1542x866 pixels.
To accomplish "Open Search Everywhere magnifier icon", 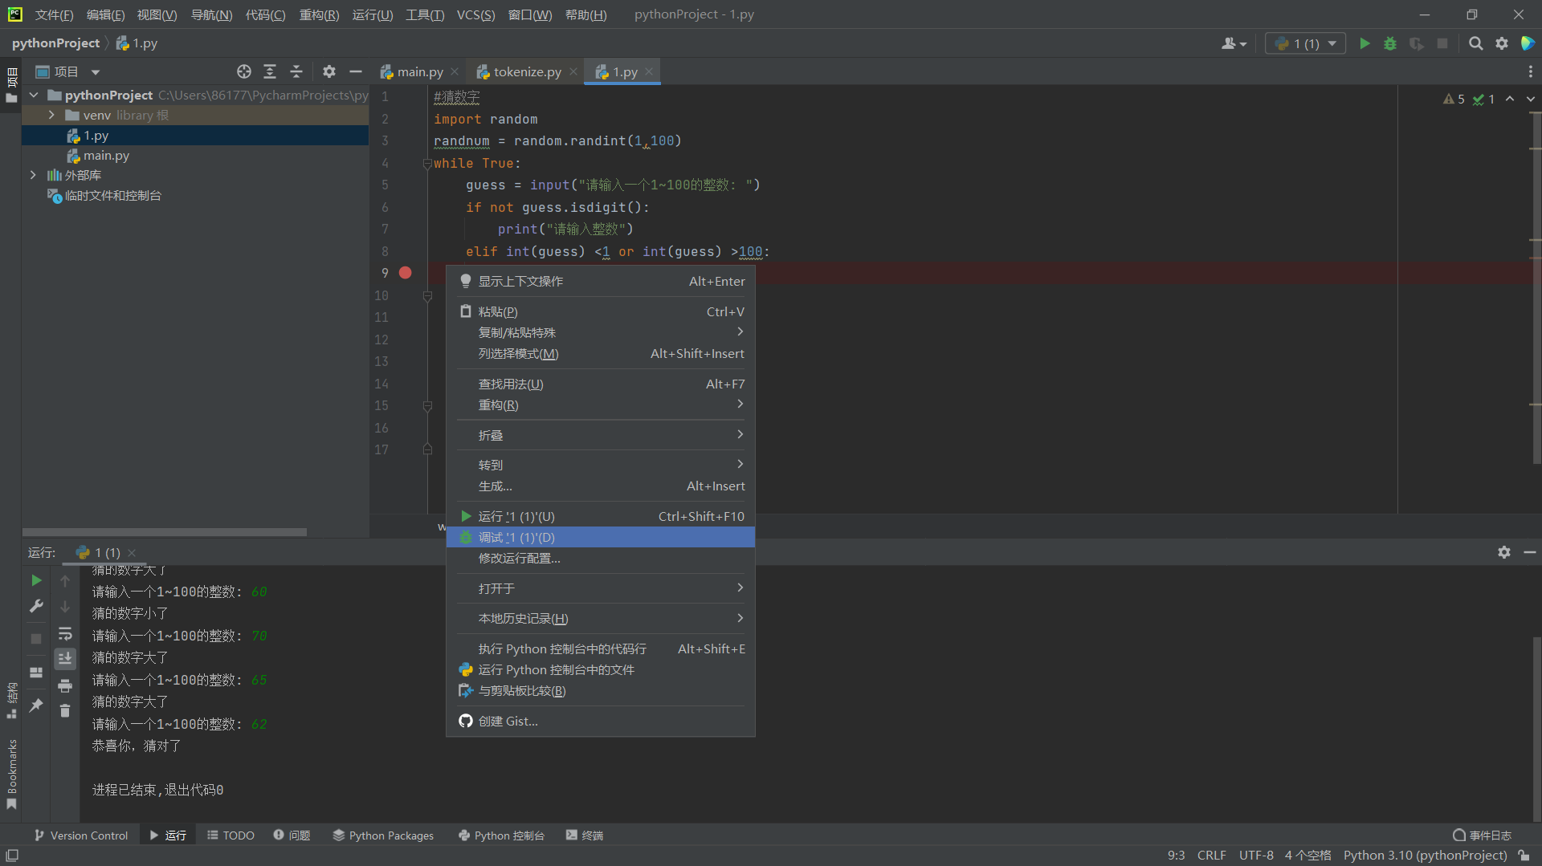I will coord(1475,43).
